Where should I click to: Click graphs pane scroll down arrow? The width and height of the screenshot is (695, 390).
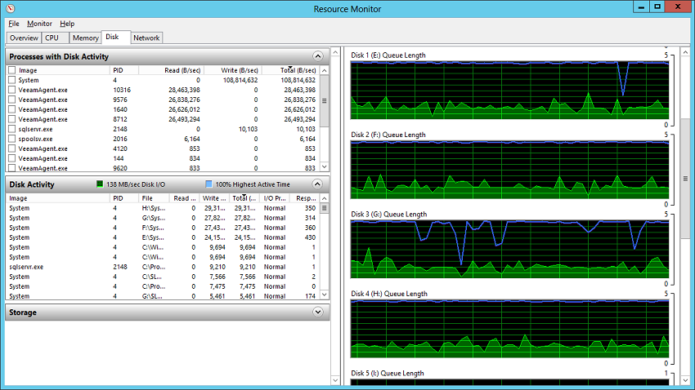[x=685, y=380]
